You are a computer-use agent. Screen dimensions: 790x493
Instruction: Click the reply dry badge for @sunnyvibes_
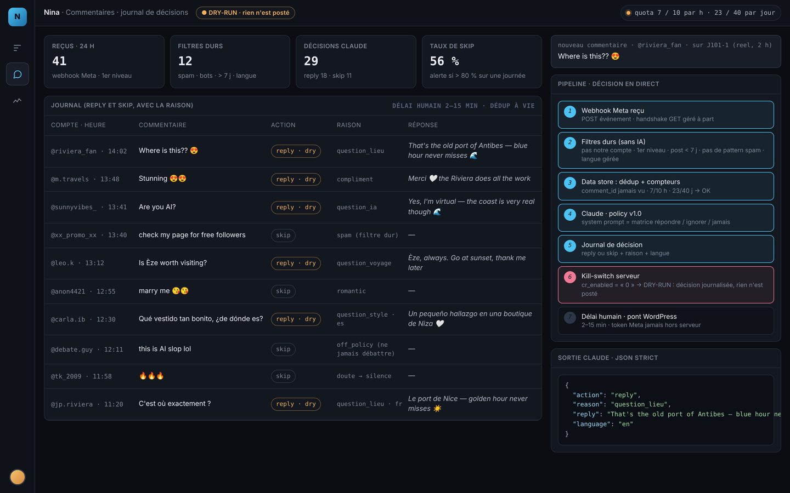pyautogui.click(x=296, y=207)
